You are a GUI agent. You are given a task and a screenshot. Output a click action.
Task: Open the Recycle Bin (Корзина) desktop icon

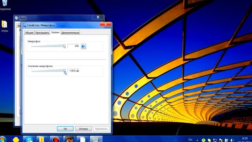[5, 5]
